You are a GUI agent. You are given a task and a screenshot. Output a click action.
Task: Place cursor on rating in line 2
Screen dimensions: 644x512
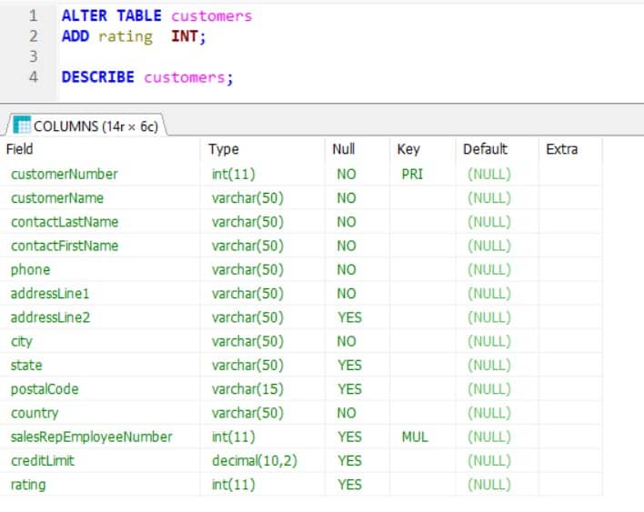pos(126,37)
